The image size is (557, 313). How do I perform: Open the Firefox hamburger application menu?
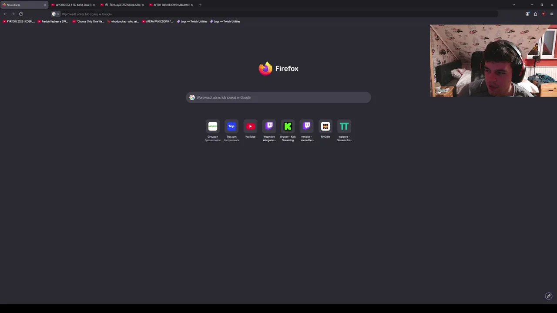552,14
